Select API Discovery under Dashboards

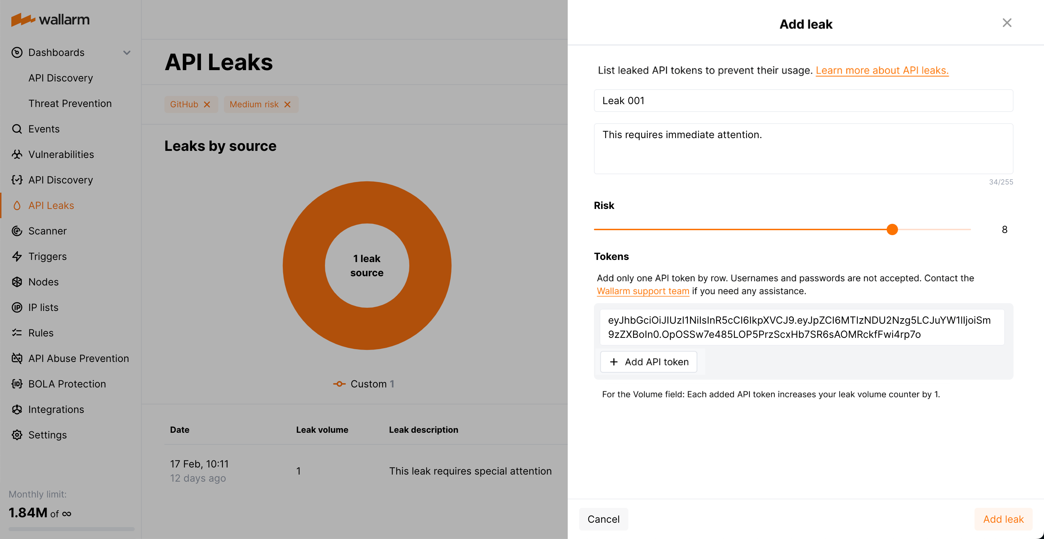[61, 78]
